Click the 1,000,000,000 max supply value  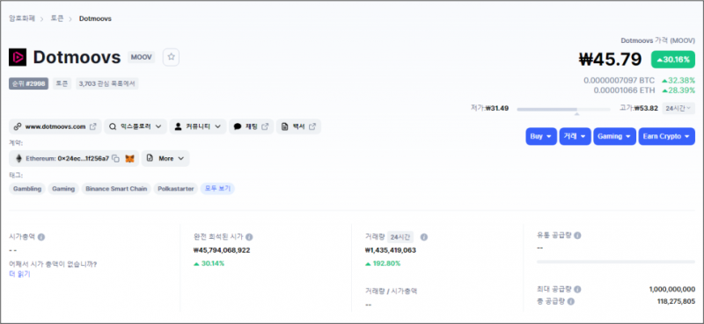672,290
